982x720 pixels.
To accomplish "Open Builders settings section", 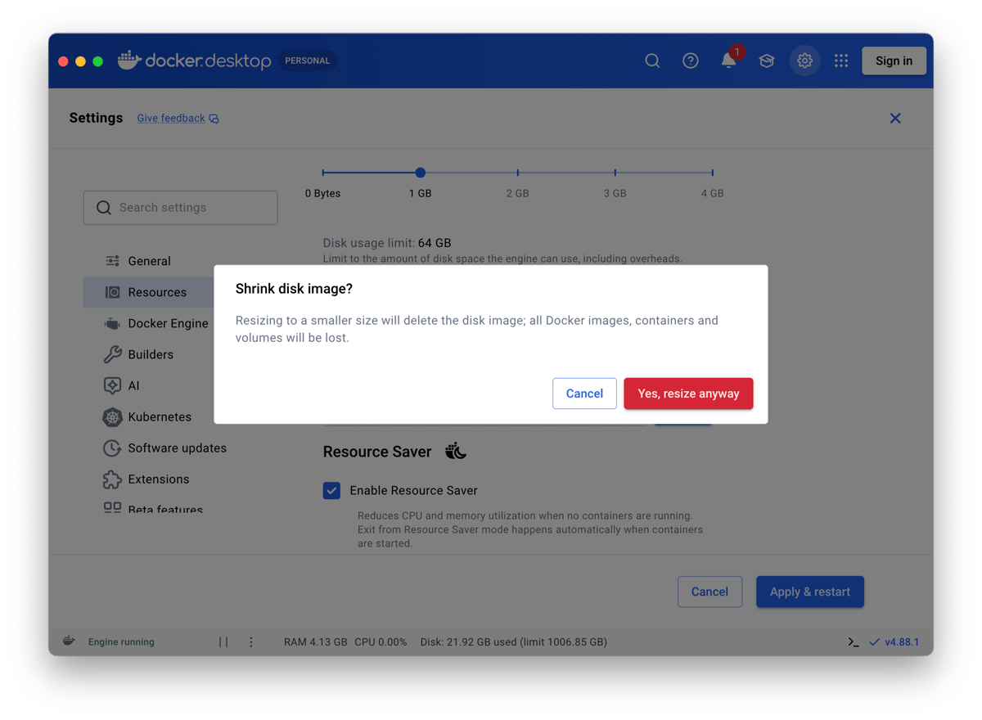I will [x=149, y=354].
